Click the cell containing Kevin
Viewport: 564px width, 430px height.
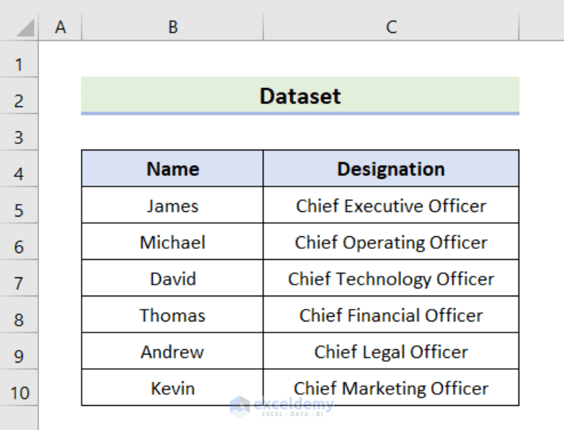pos(173,387)
